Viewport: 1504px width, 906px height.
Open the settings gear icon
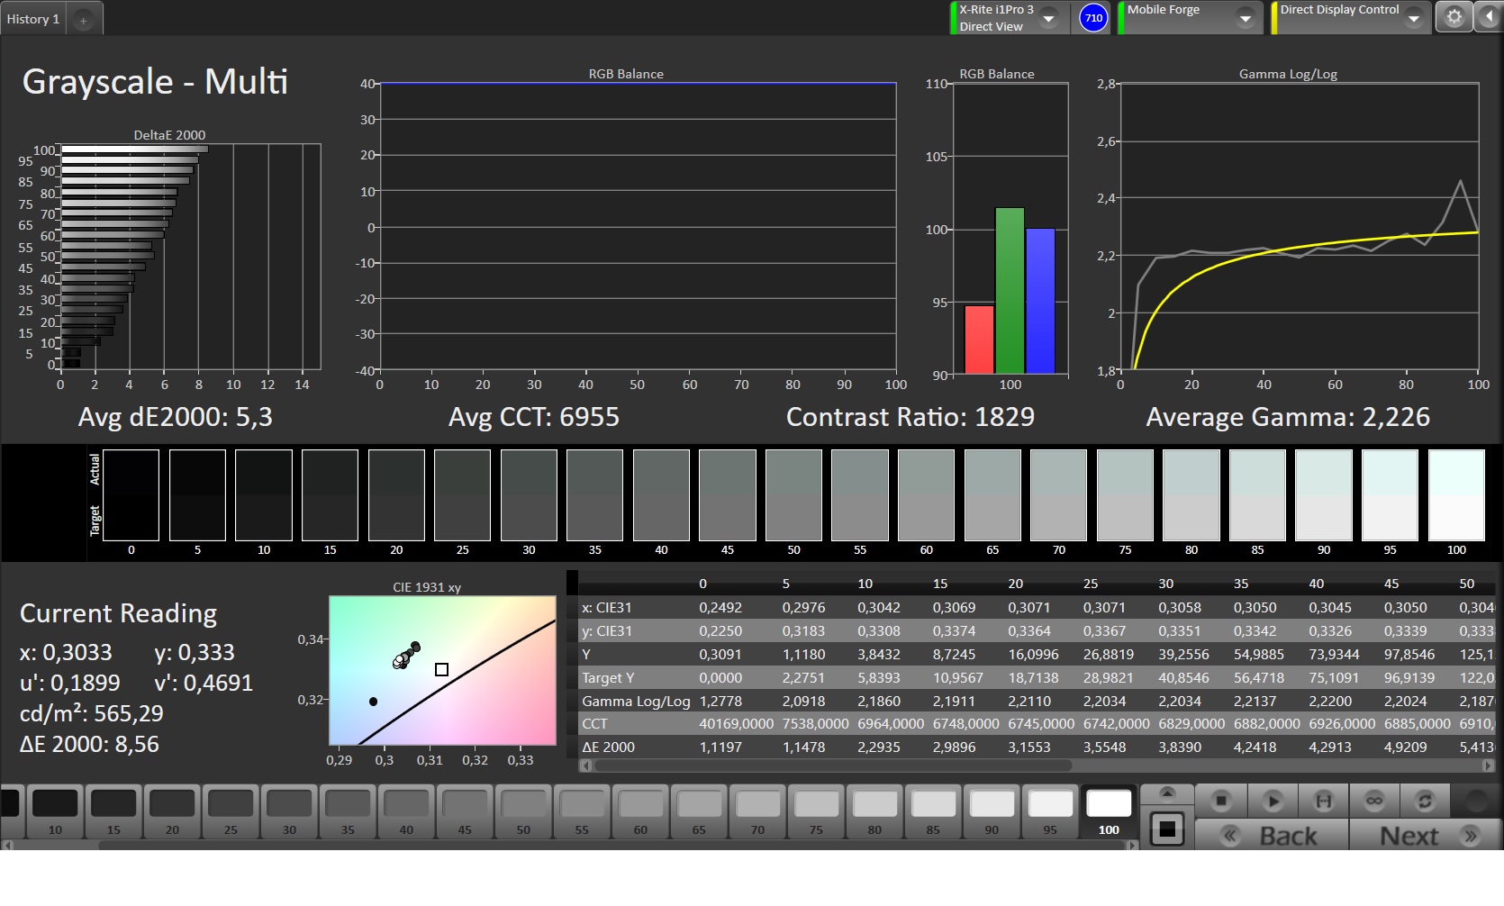click(1454, 17)
